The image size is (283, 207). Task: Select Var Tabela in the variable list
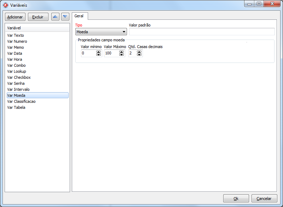[16, 107]
